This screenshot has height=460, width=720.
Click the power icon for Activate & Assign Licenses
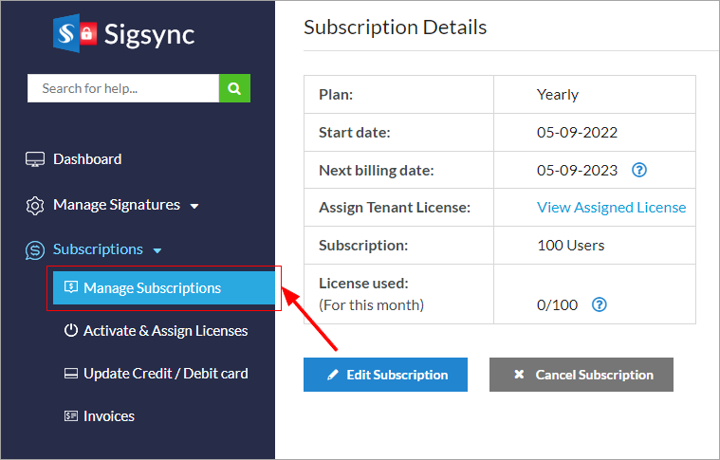70,331
